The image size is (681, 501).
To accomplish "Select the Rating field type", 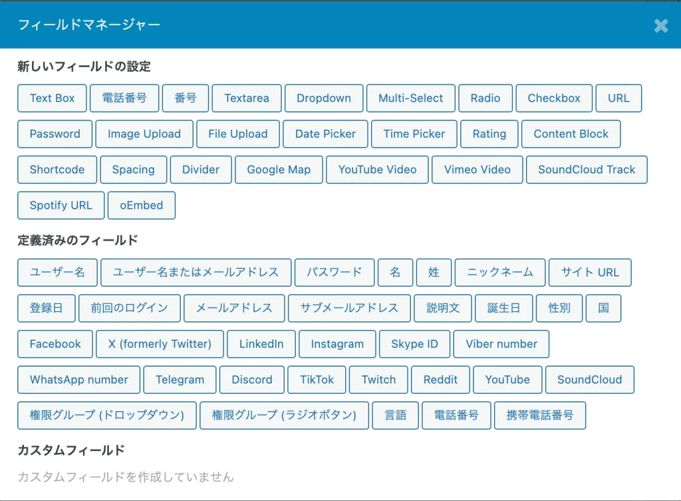I will click(489, 134).
